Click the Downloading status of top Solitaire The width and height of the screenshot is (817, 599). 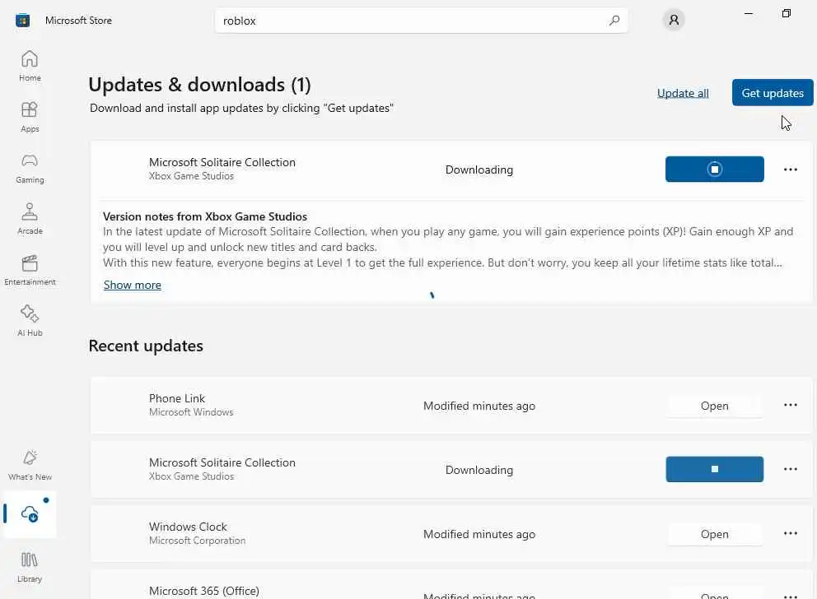coord(479,169)
